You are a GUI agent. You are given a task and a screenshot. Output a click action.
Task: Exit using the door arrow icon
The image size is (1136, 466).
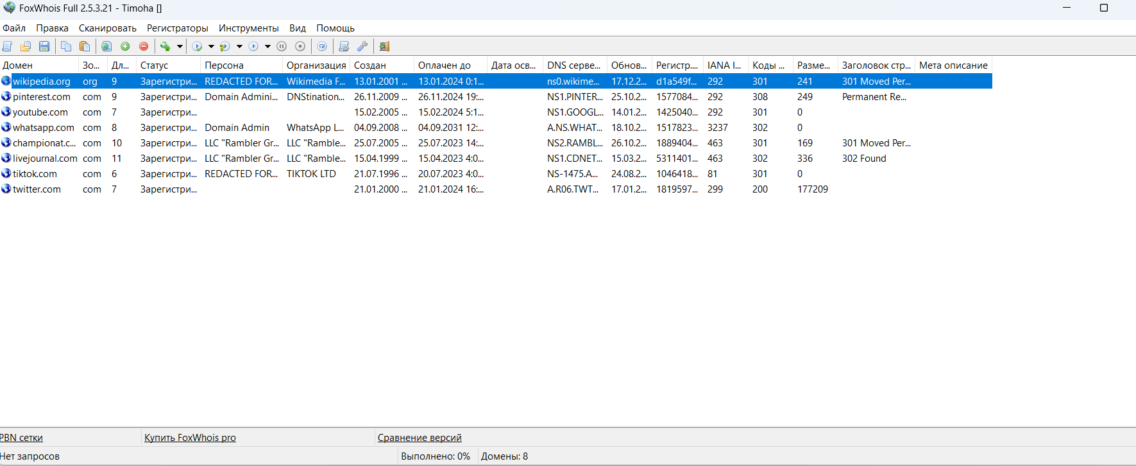coord(384,46)
